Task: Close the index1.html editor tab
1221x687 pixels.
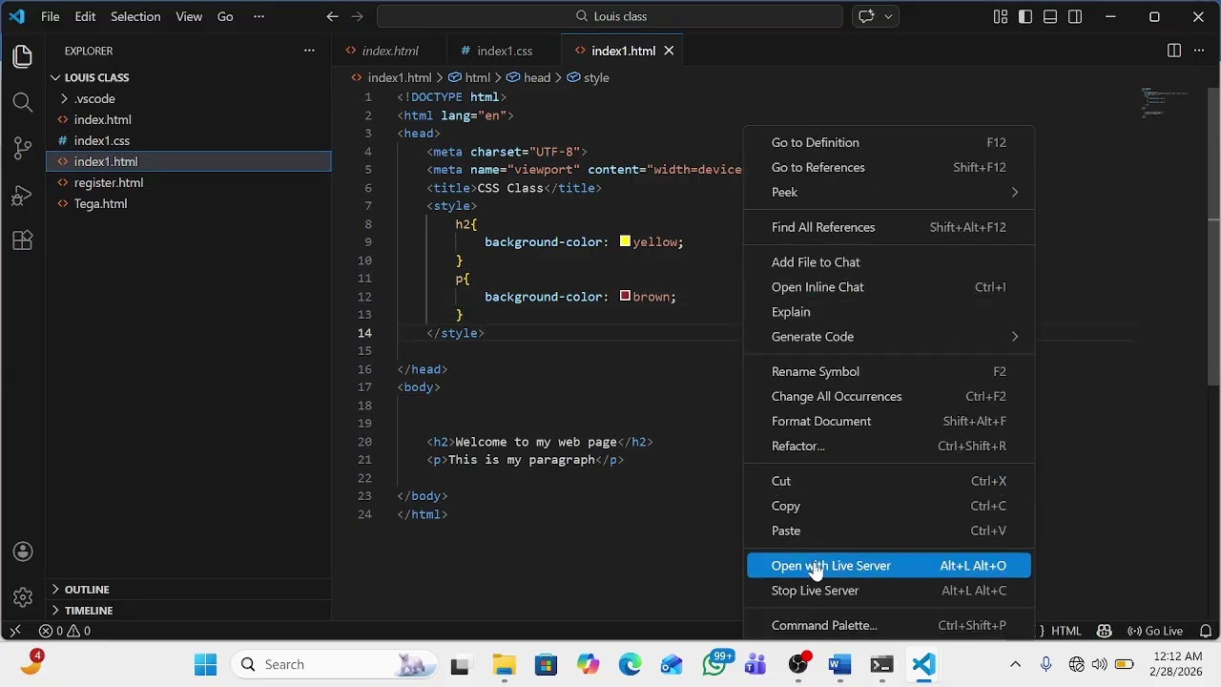Action: [x=669, y=51]
